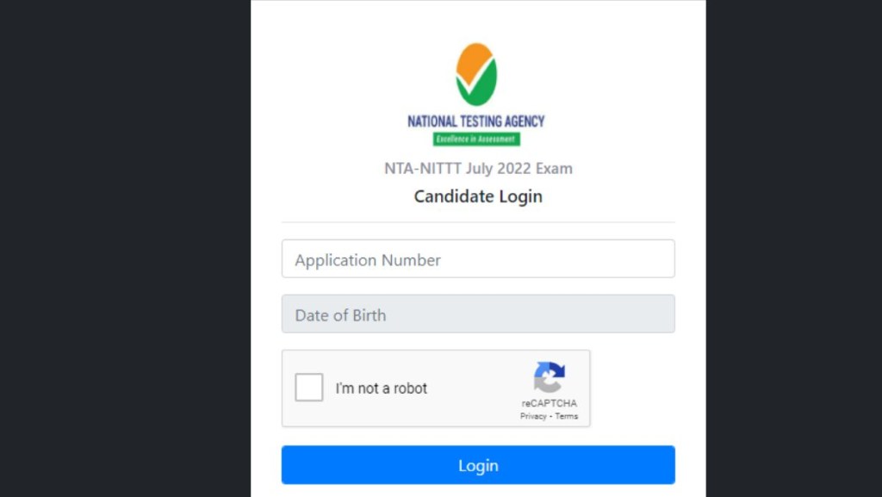Activate the Date of Birth date selector
Screen dimensions: 882x497
(478, 314)
